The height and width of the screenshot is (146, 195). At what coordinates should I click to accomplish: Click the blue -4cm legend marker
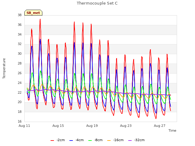(71, 141)
